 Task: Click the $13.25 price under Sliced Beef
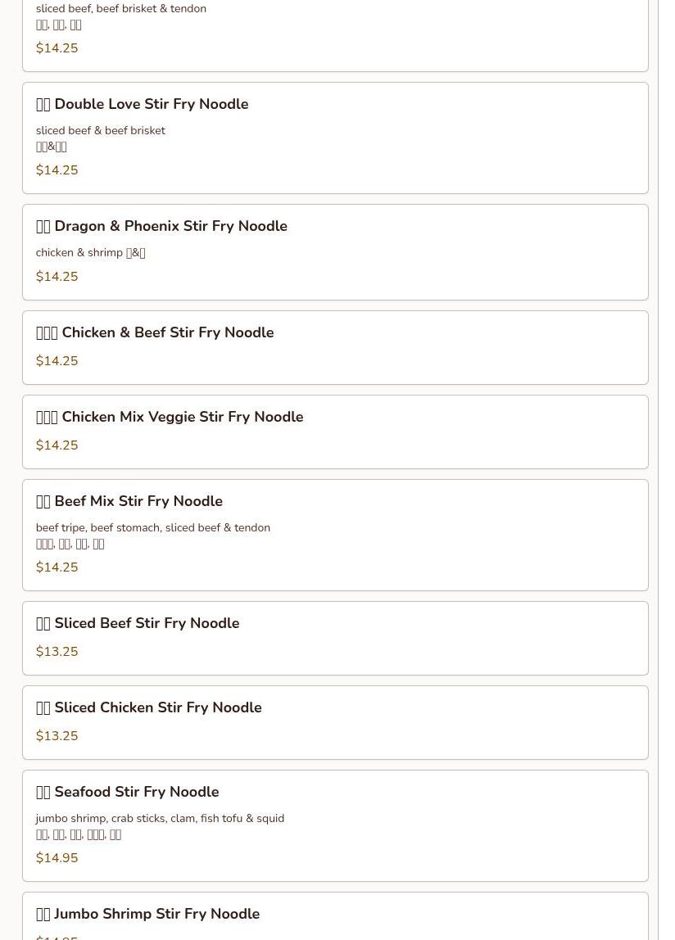pyautogui.click(x=57, y=652)
